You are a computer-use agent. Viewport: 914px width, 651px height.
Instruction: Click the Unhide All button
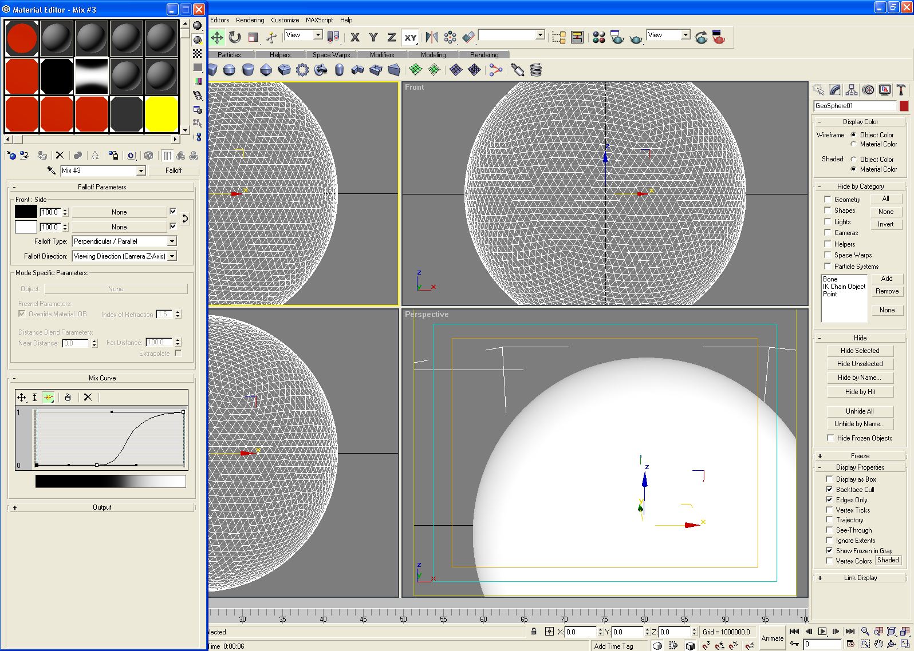click(860, 411)
